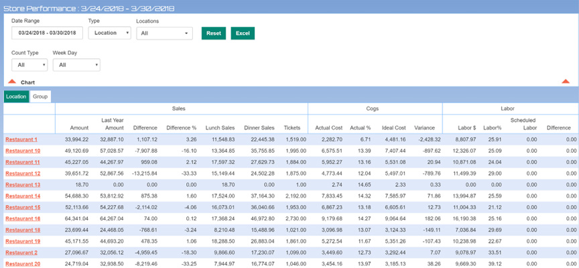Open the Locations dropdown showing All
The width and height of the screenshot is (579, 268).
164,33
